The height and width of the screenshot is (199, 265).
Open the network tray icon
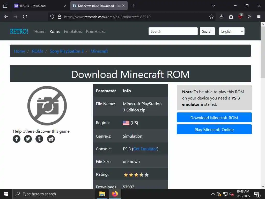[225, 194]
